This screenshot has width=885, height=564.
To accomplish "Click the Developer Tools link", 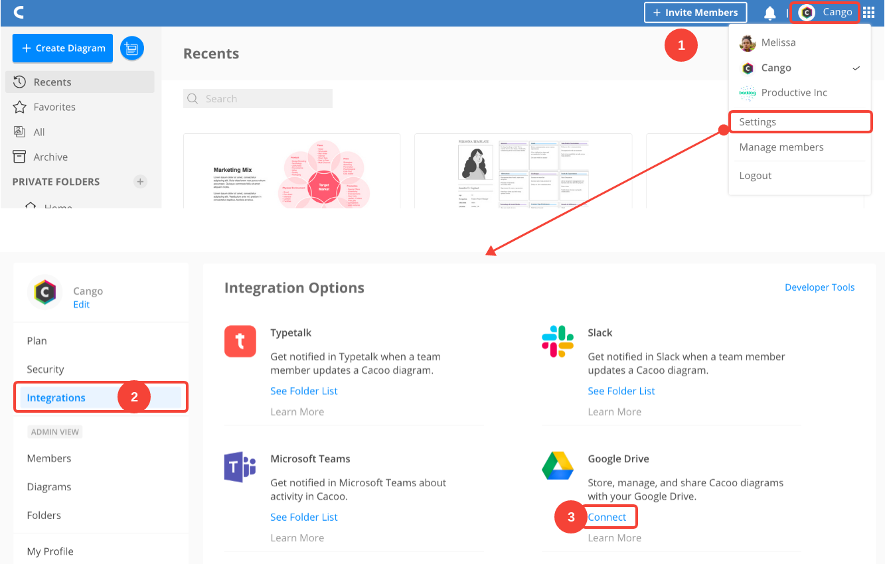I will (820, 287).
